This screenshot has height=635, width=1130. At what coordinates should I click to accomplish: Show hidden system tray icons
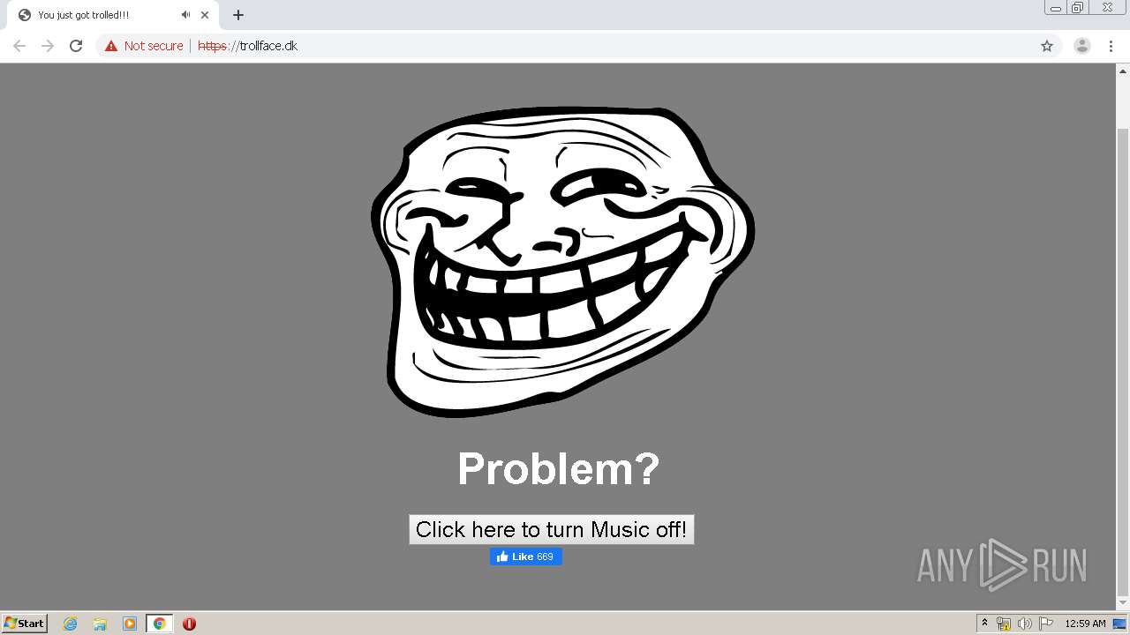984,624
